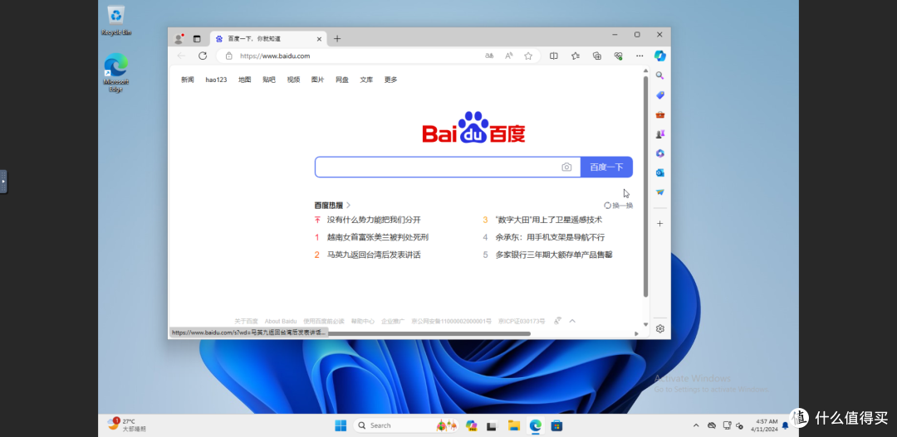Screen dimensions: 897x437
Task: Click the translate page icon in address bar
Action: tap(489, 56)
